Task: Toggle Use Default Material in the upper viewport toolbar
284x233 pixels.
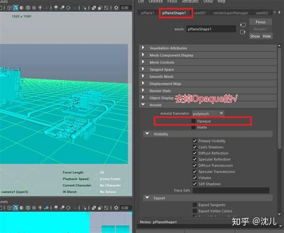Action: pos(22,8)
